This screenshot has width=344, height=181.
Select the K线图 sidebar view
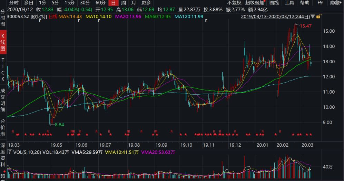3,42
